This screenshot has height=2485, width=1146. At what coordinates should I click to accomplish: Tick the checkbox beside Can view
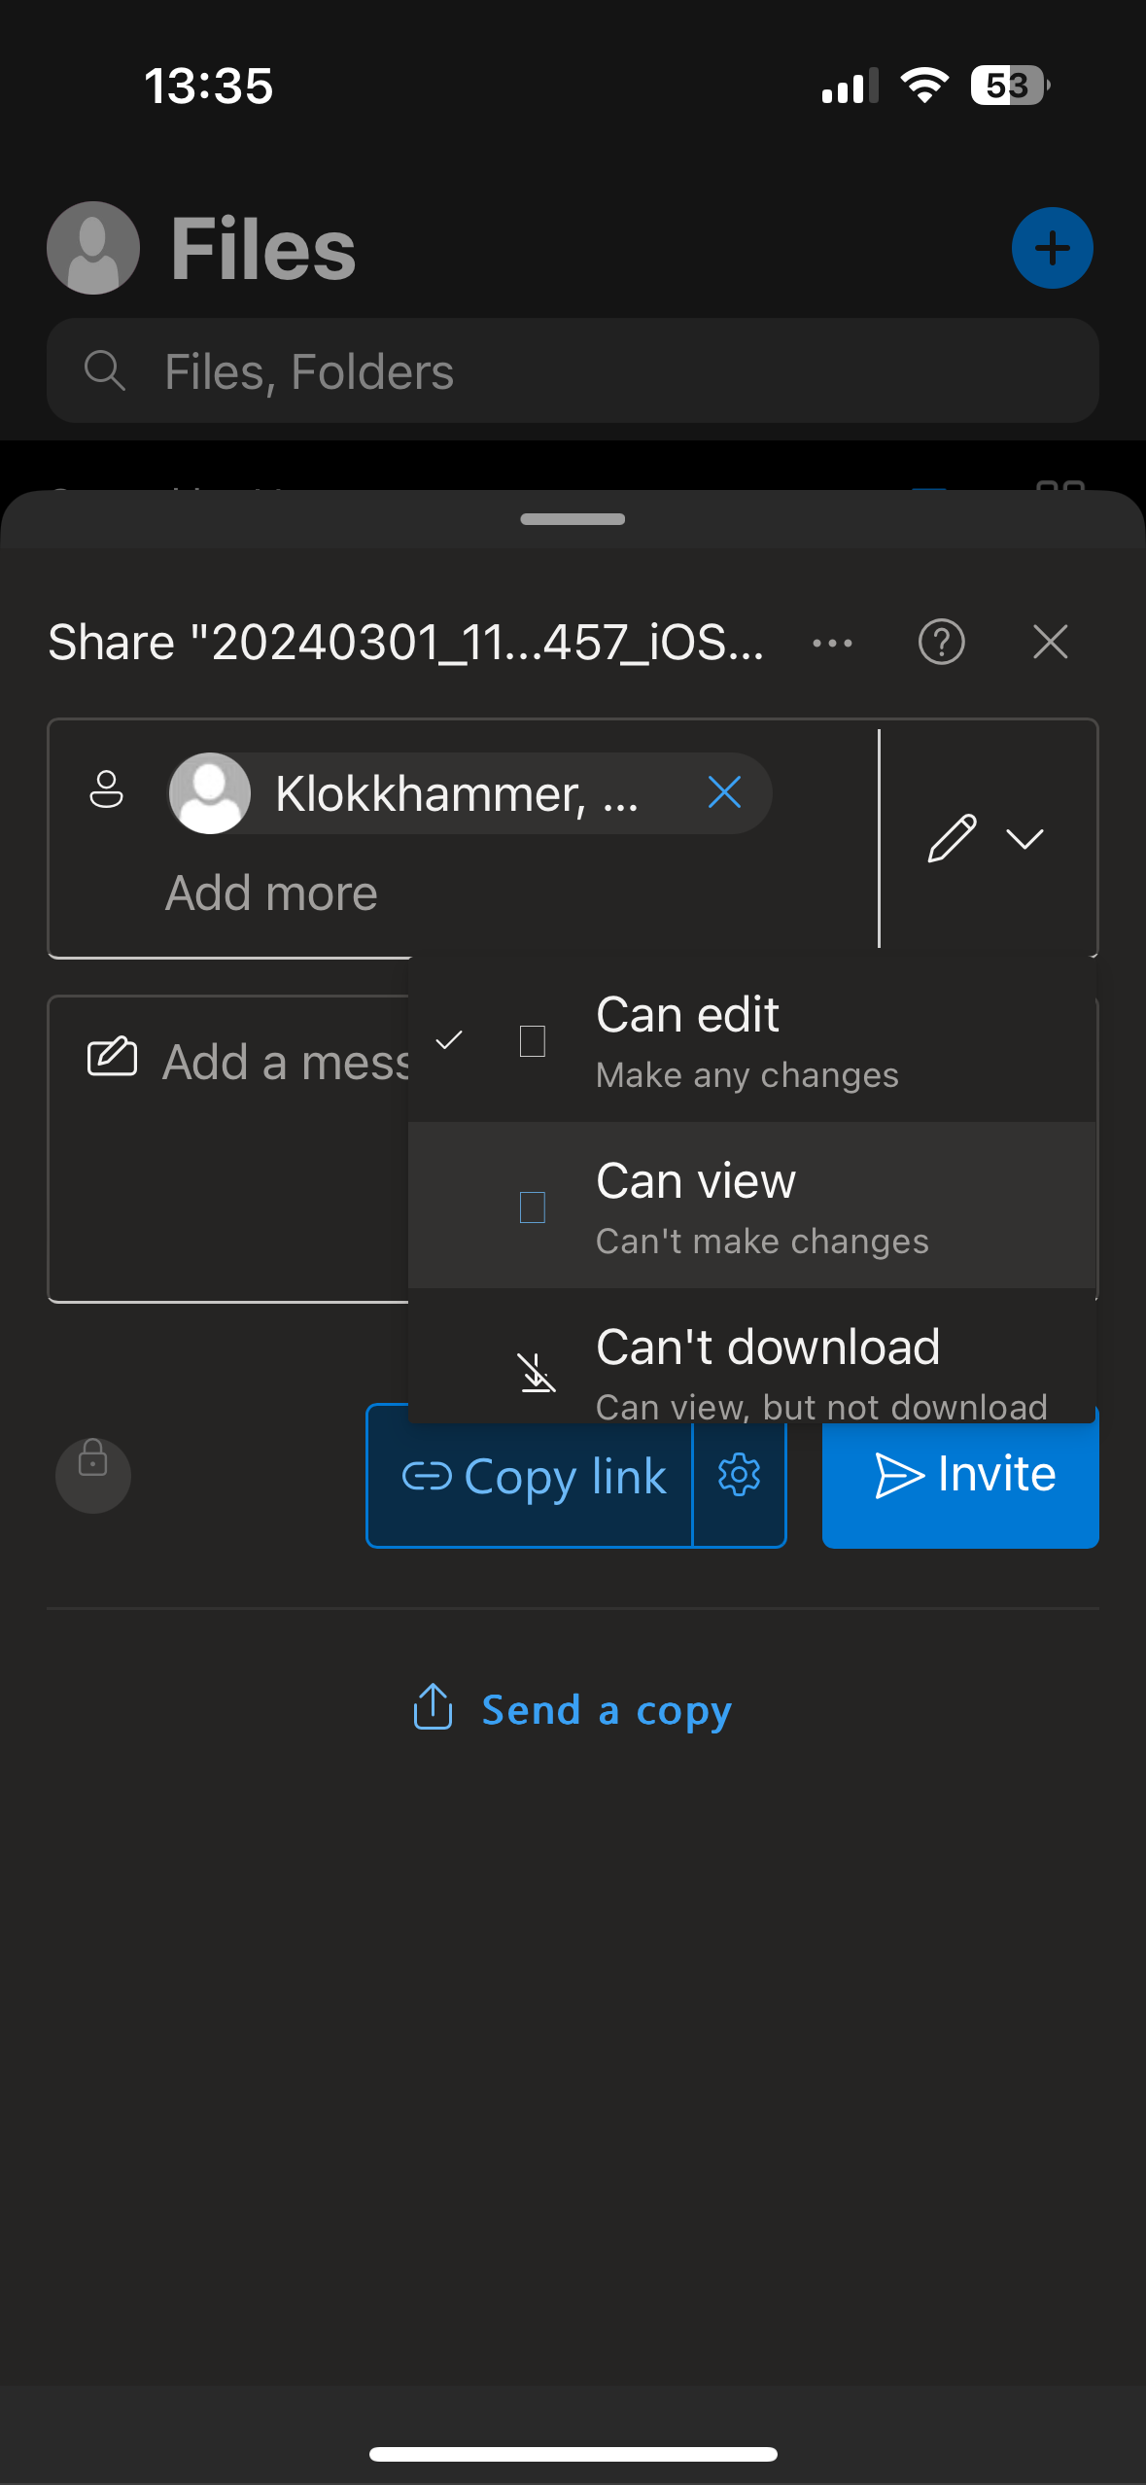(533, 1207)
